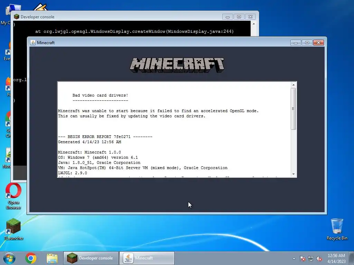The height and width of the screenshot is (265, 354).
Task: Minimize the Developer console window
Action: tap(227, 17)
